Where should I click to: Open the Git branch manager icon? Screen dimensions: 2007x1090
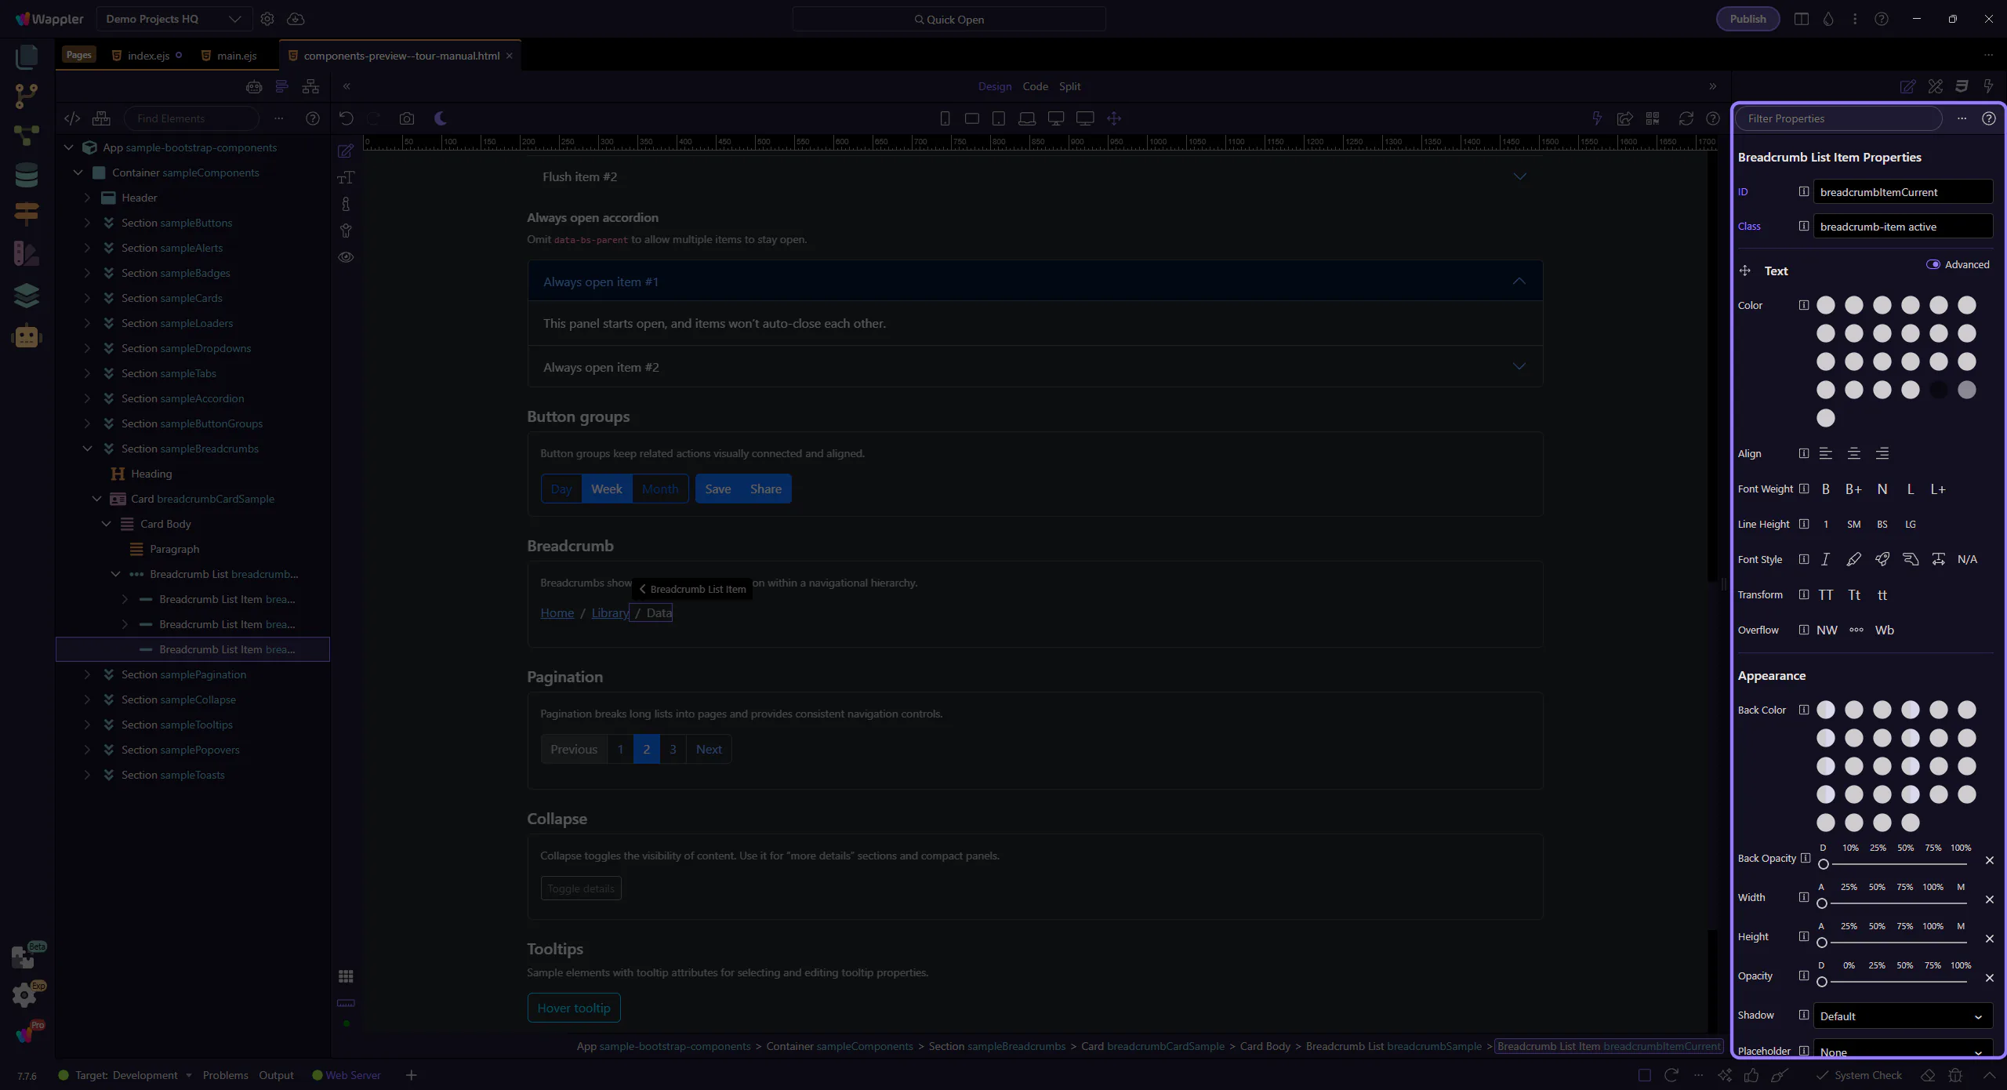[x=26, y=96]
